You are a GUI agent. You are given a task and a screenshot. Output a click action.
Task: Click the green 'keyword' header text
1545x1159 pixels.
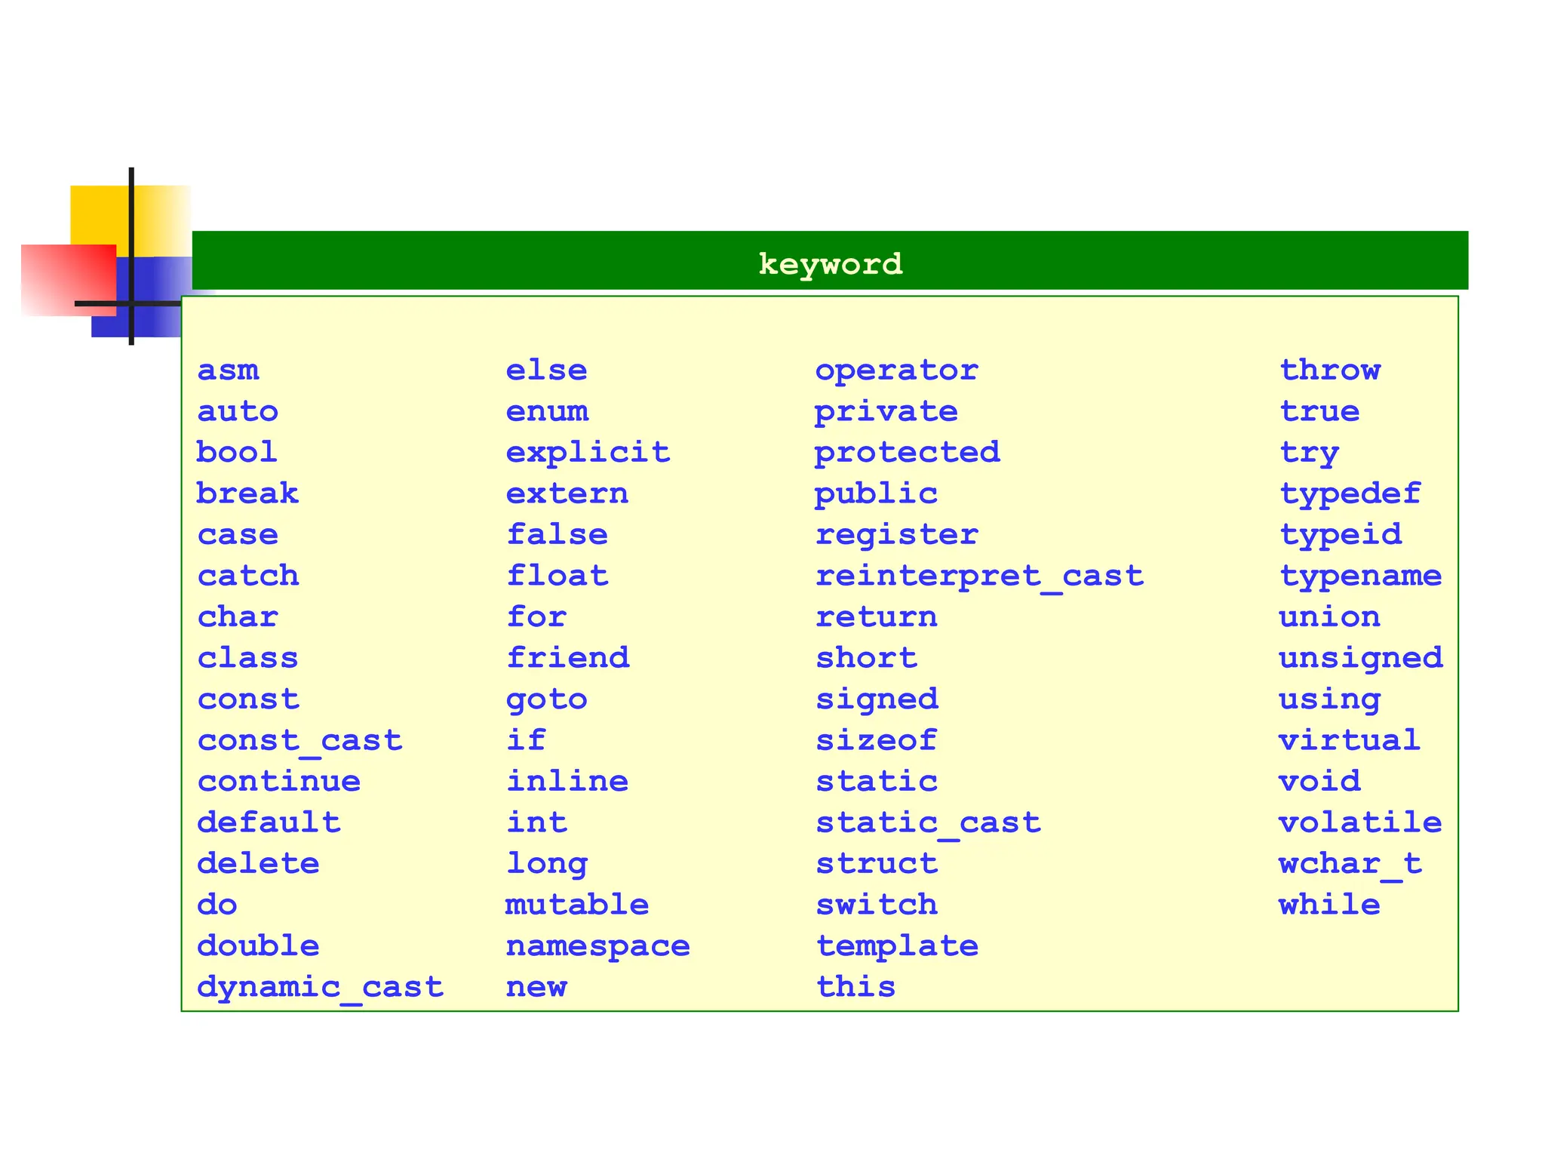pyautogui.click(x=830, y=265)
